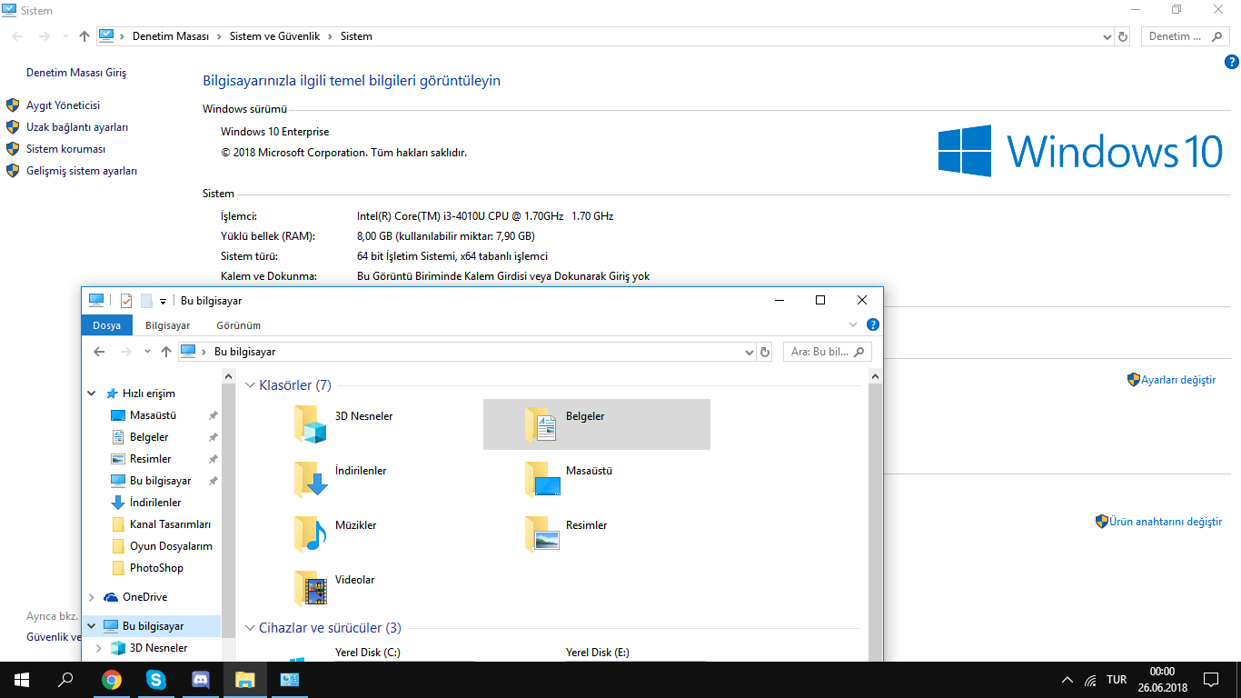Expand the Explorer ribbon with the chevron

pyautogui.click(x=853, y=324)
